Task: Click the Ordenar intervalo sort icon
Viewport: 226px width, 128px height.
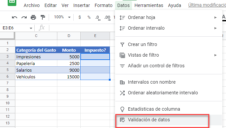Action: (x=122, y=28)
